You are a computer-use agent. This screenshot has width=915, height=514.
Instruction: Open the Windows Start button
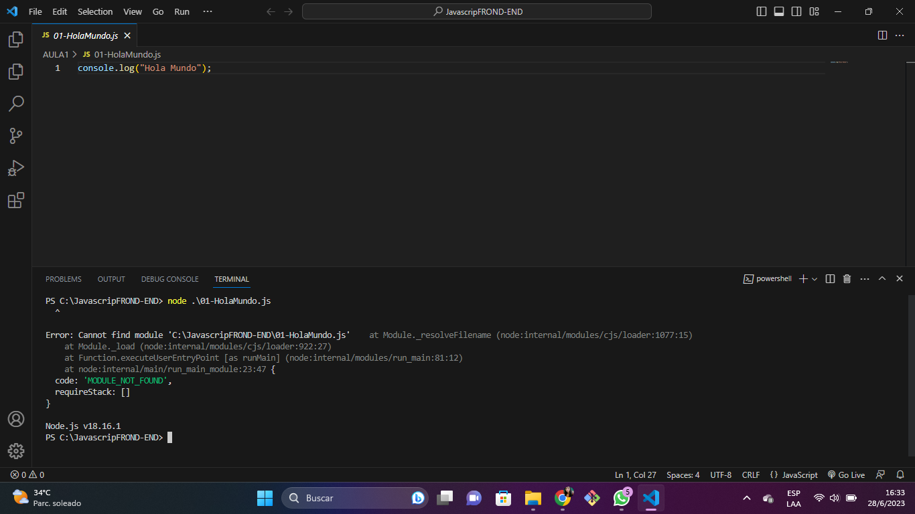tap(265, 498)
